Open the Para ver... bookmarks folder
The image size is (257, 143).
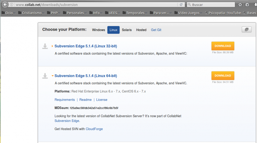161,13
